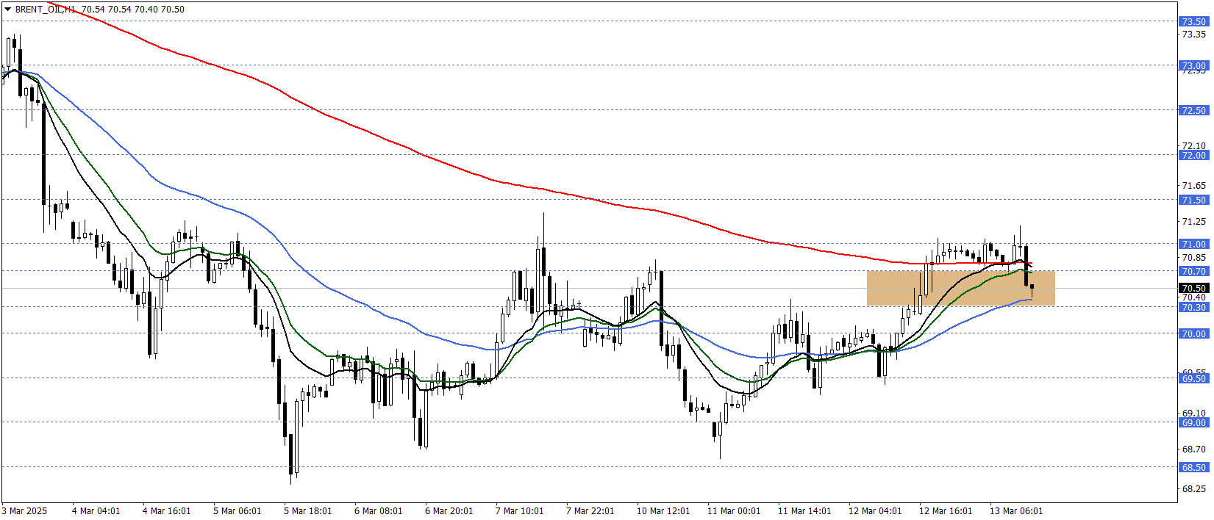
Task: Click the 6 Mar 08:01 time label
Action: click(x=378, y=511)
